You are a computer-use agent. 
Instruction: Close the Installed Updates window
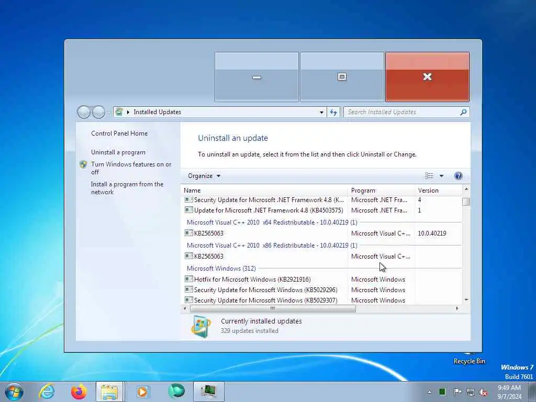427,77
